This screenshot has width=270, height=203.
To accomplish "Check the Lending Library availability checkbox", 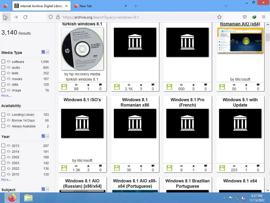I will pyautogui.click(x=3, y=114).
